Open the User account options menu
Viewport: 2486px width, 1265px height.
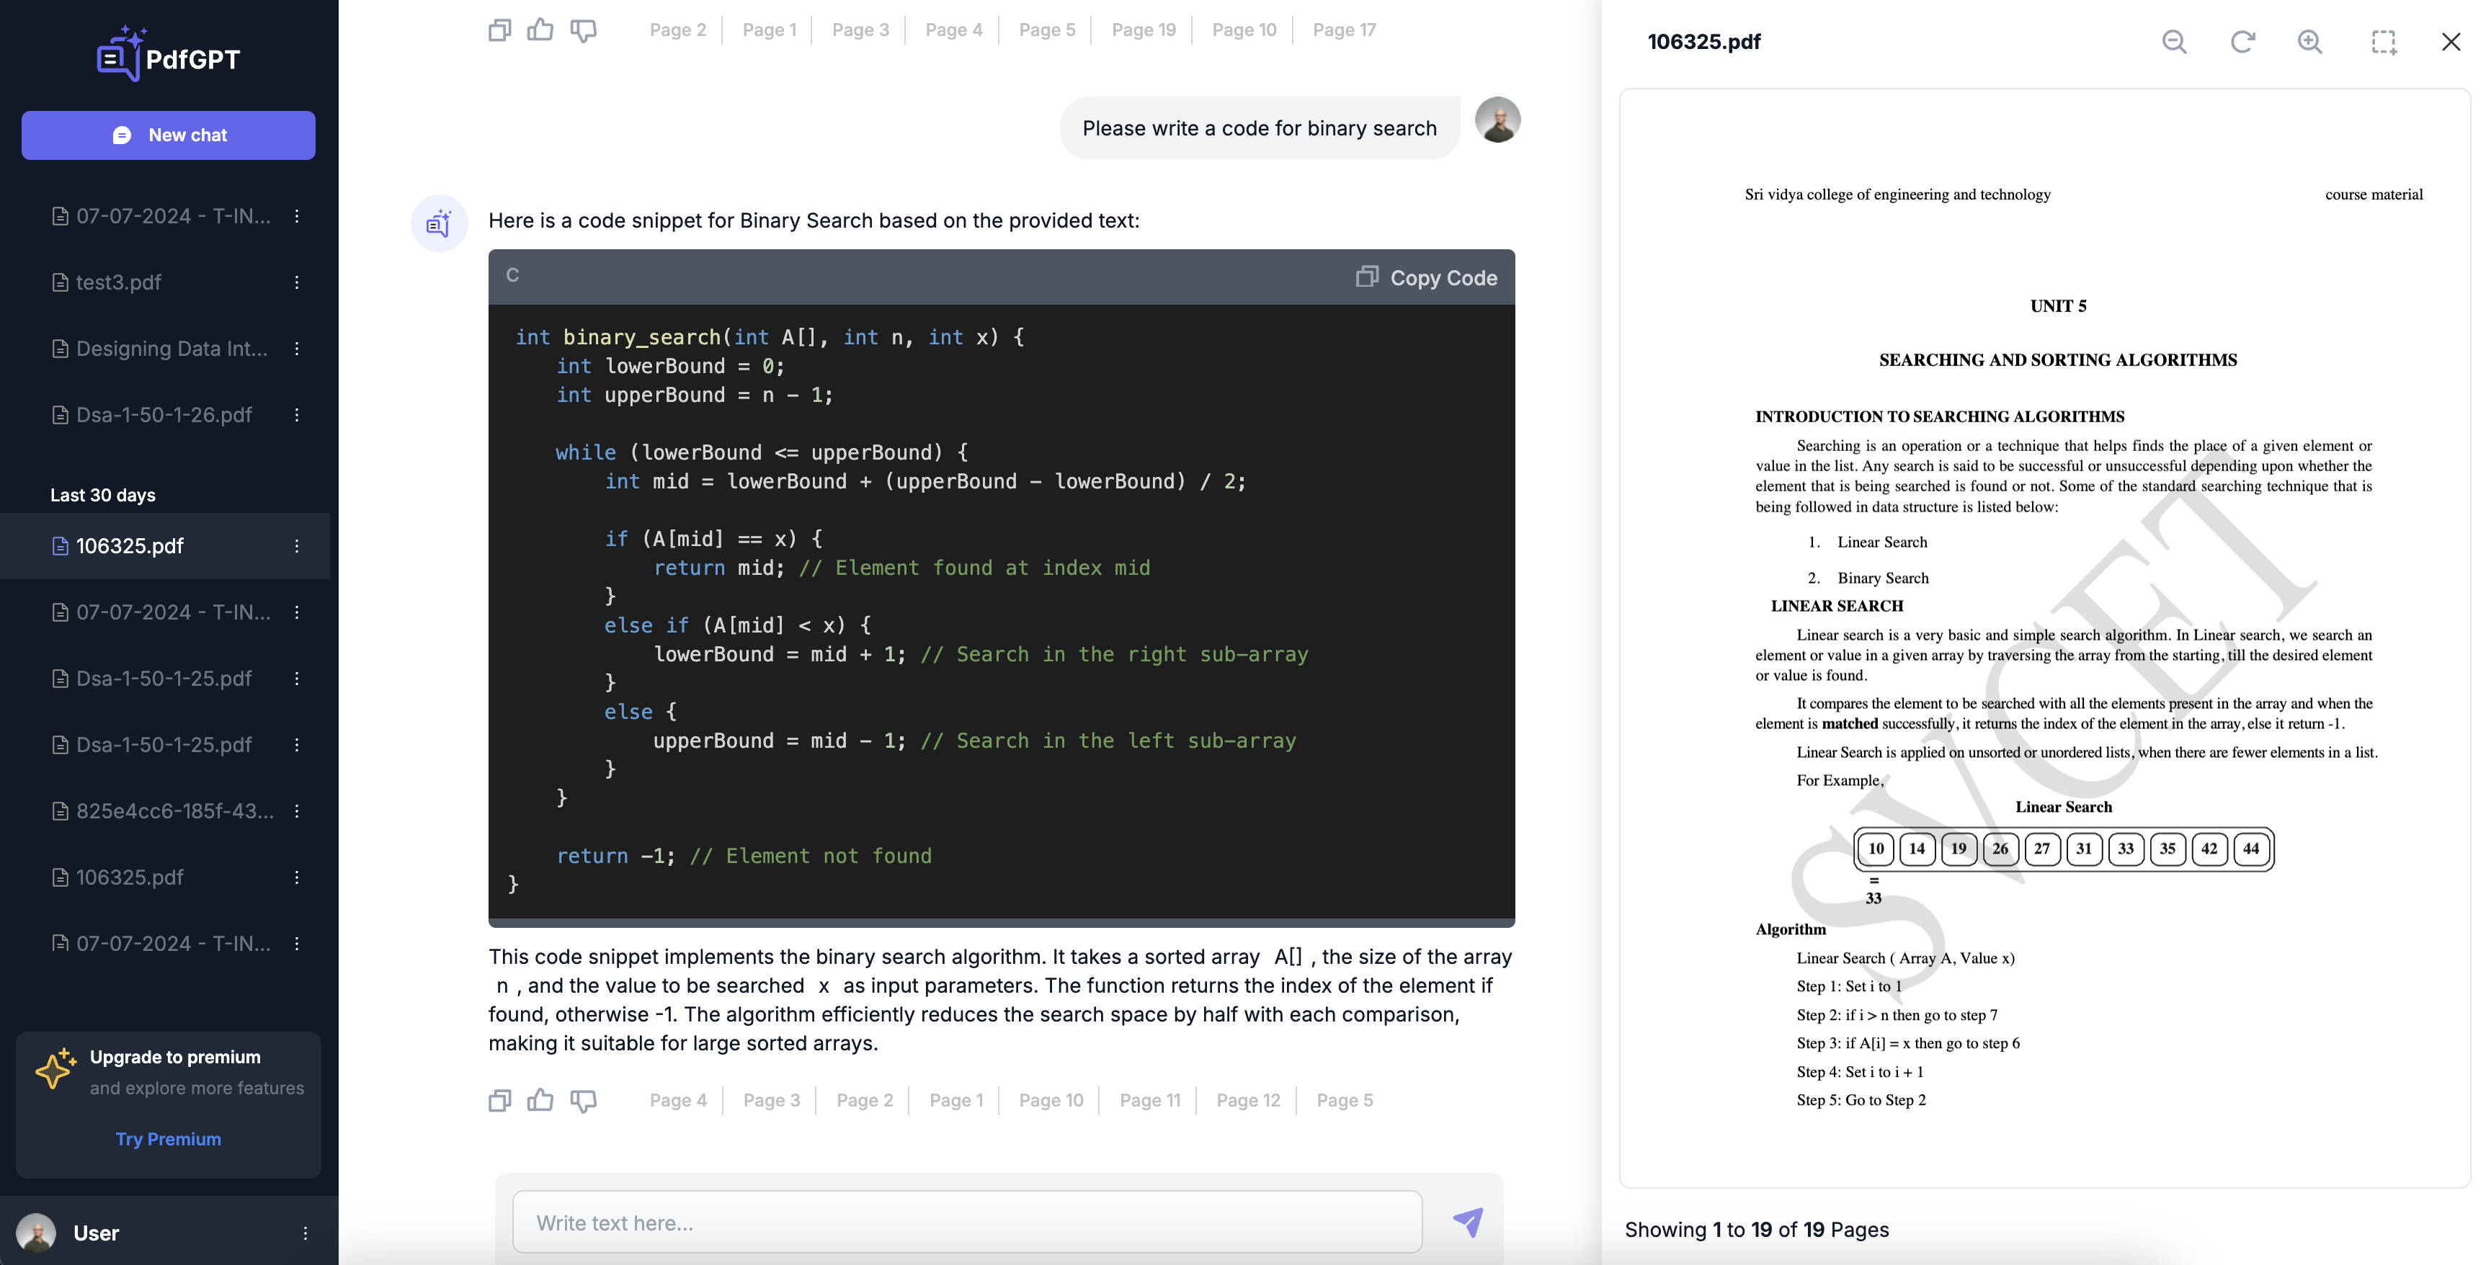305,1233
